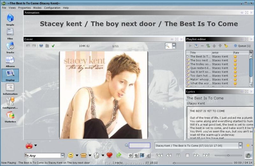The width and height of the screenshot is (255, 166).
Task: Open the Configuration menu
Action: pos(52,8)
